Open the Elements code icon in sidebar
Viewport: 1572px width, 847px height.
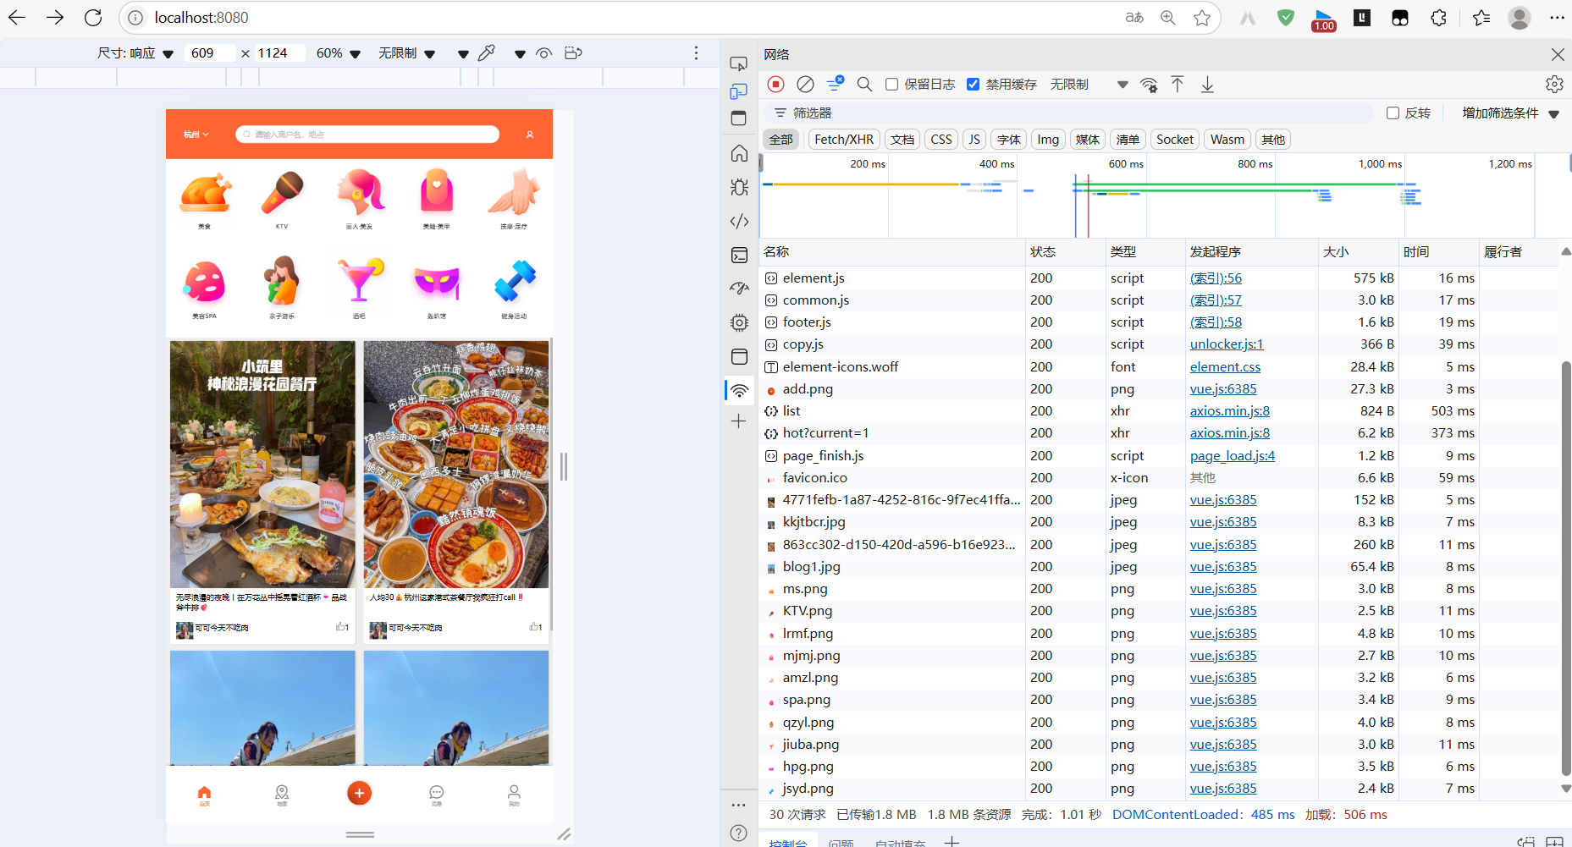(x=739, y=221)
